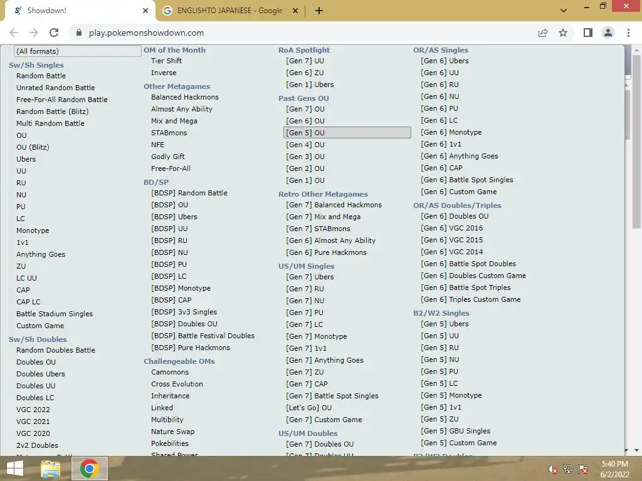Viewport: 642px width, 481px height.
Task: Open a new browser tab
Action: pyautogui.click(x=319, y=11)
